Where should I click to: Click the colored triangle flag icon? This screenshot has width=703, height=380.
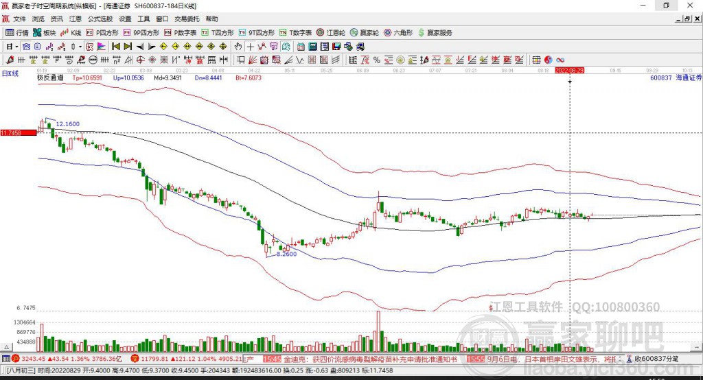coord(102,47)
